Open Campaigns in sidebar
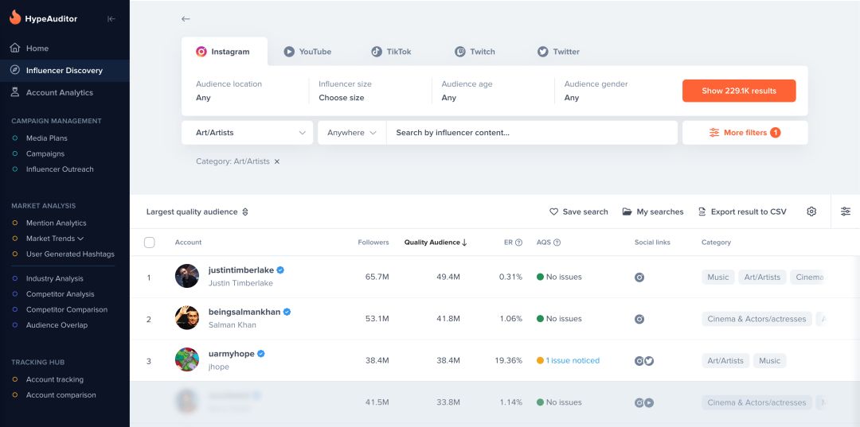 tap(45, 153)
